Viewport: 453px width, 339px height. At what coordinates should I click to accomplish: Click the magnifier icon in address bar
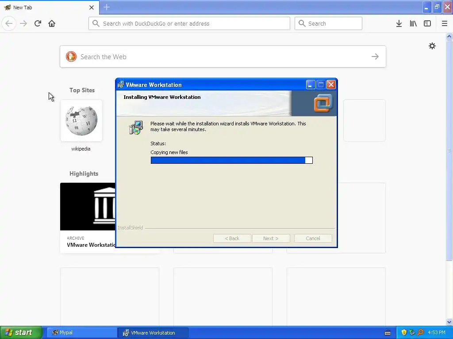[96, 23]
